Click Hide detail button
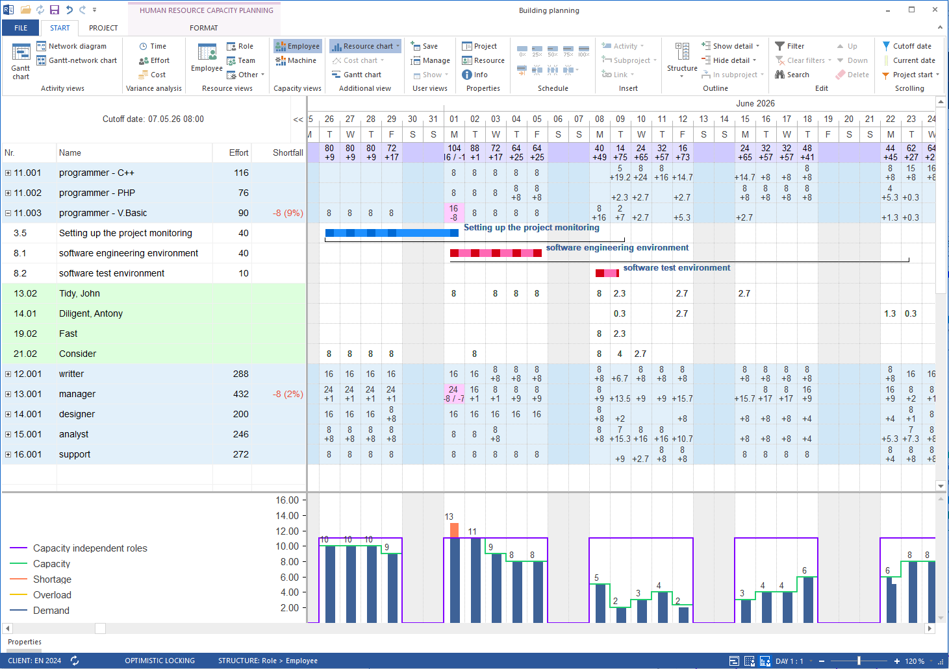Image resolution: width=949 pixels, height=669 pixels. (729, 60)
